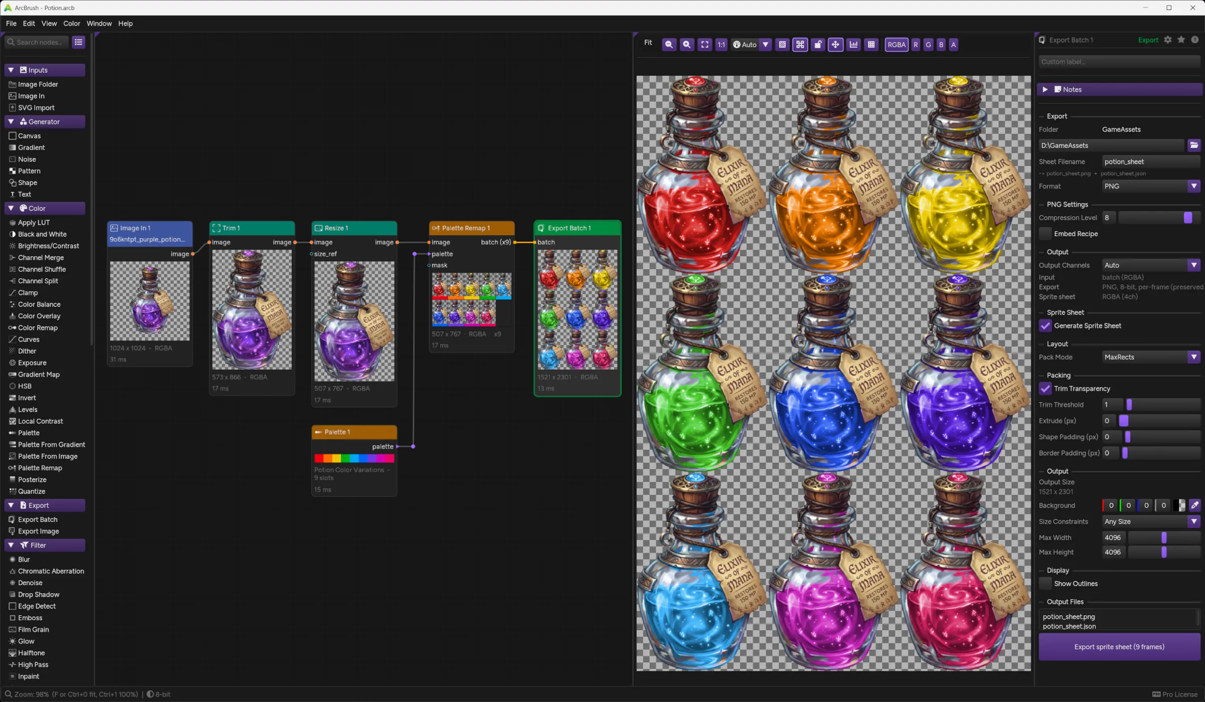The width and height of the screenshot is (1205, 702).
Task: Show only the G channel
Action: pyautogui.click(x=928, y=45)
